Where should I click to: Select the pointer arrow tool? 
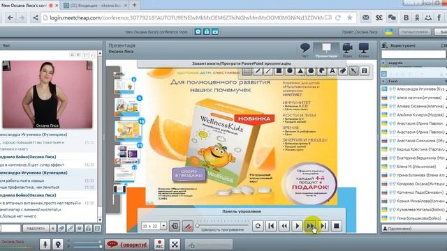point(354,71)
